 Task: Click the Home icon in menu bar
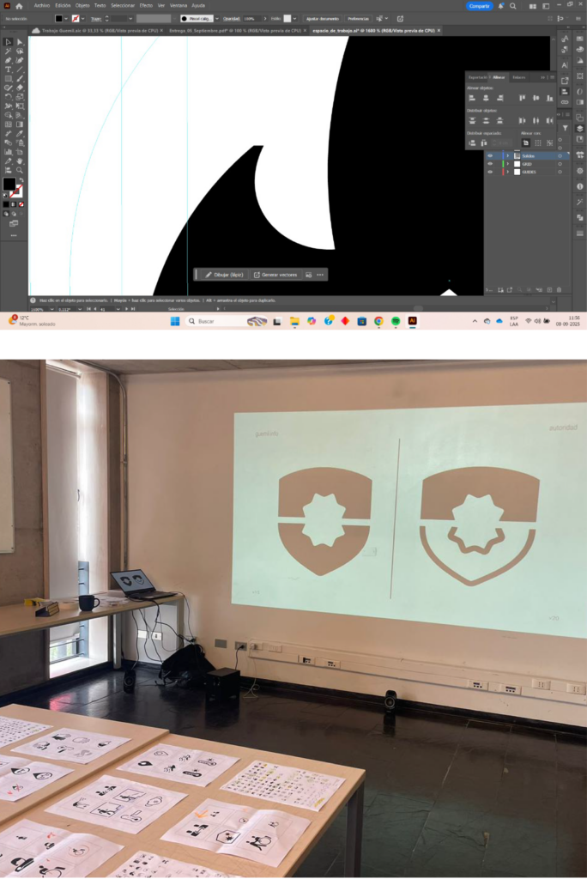pyautogui.click(x=19, y=6)
